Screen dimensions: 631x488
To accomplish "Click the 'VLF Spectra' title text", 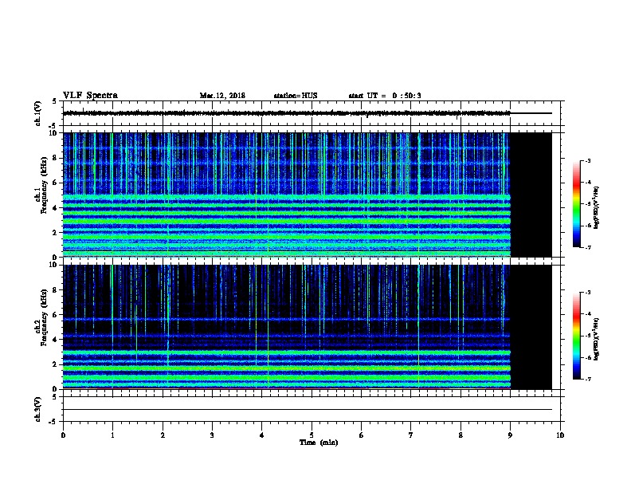I will pyautogui.click(x=90, y=95).
